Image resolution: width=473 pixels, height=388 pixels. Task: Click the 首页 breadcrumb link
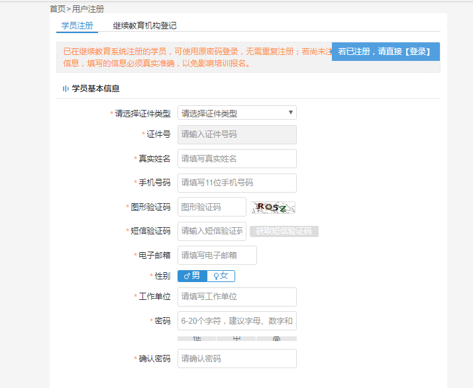click(x=58, y=9)
